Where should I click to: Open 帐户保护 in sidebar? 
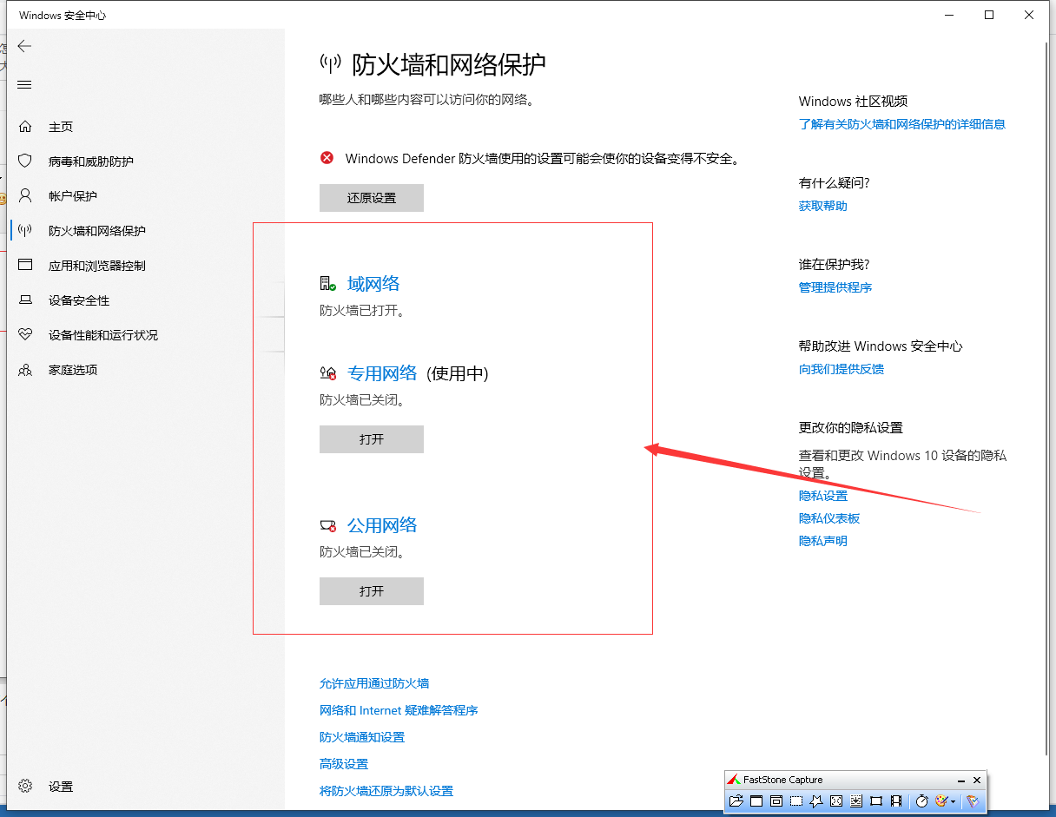point(73,196)
